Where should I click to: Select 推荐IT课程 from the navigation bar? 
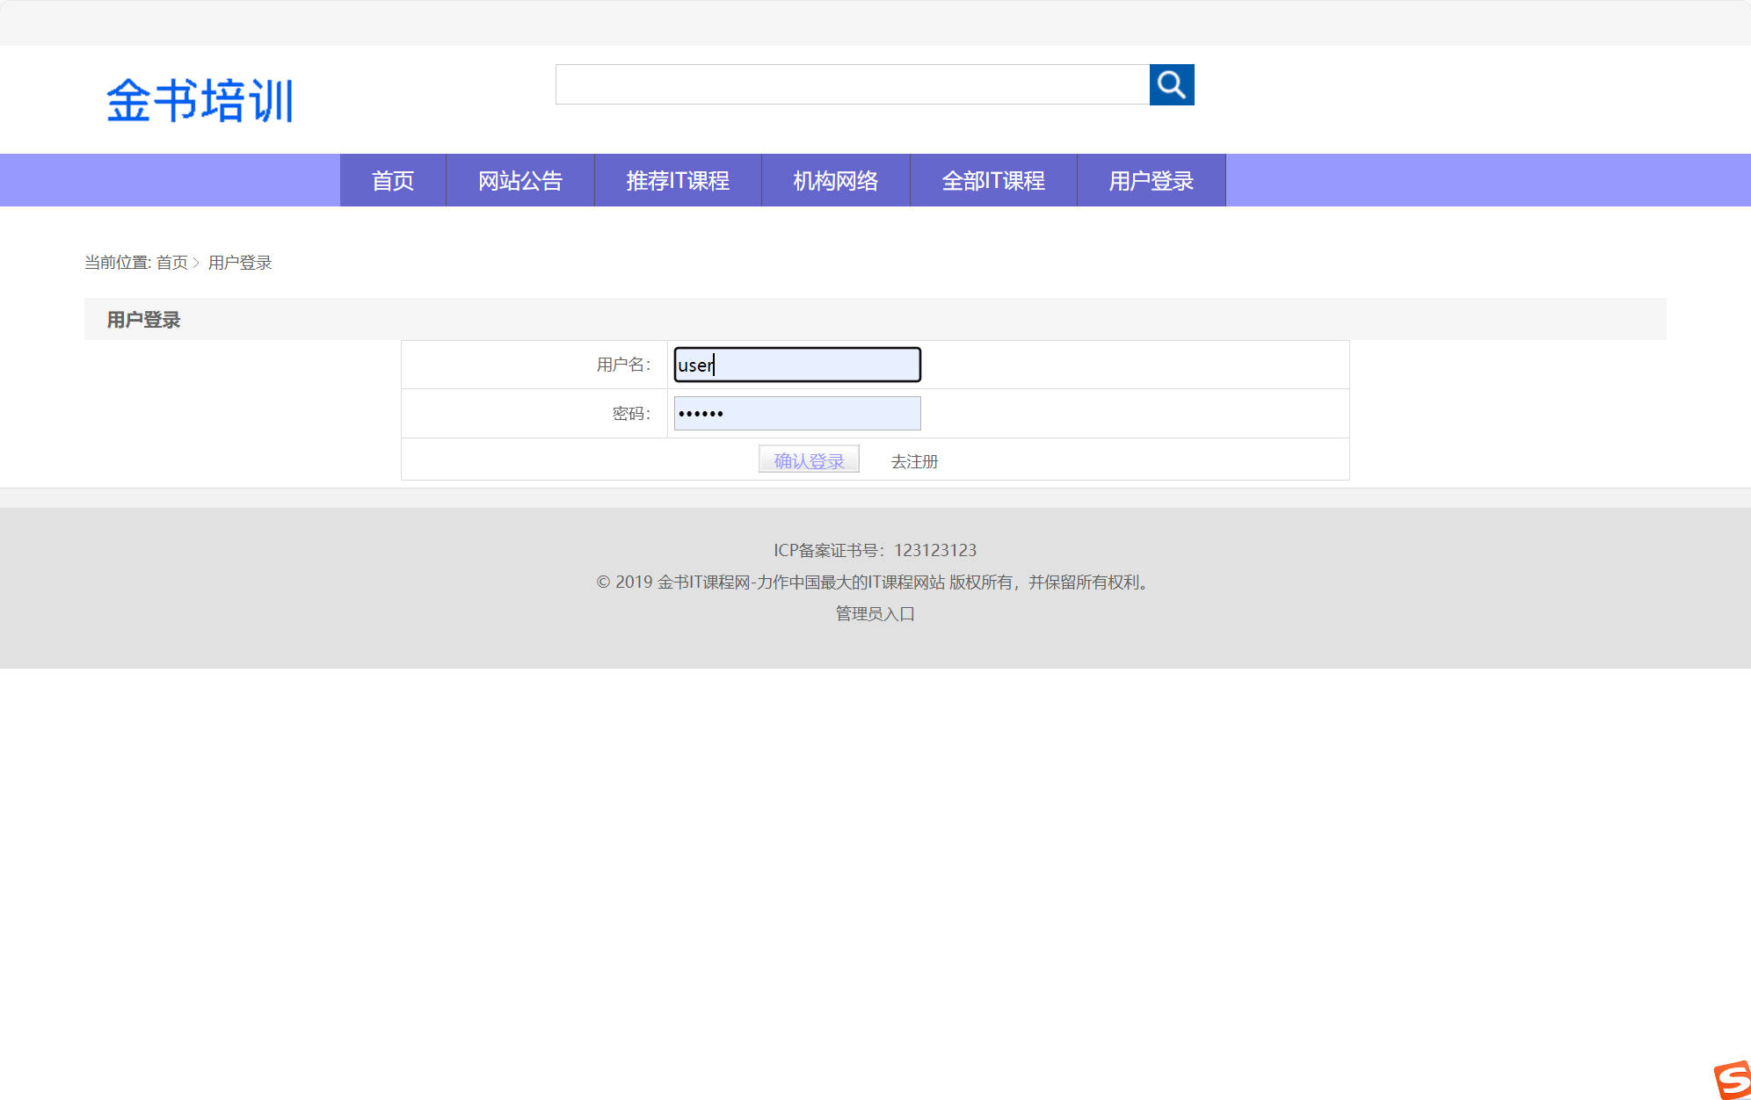pyautogui.click(x=677, y=180)
